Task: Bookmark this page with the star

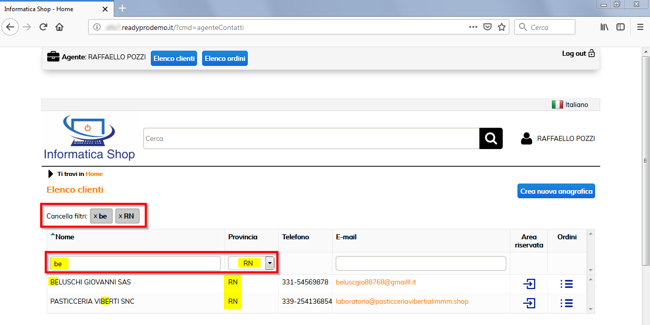Action: (502, 27)
